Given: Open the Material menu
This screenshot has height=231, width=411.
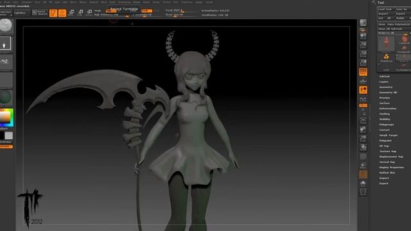Looking at the screenshot, I should click(x=93, y=2).
